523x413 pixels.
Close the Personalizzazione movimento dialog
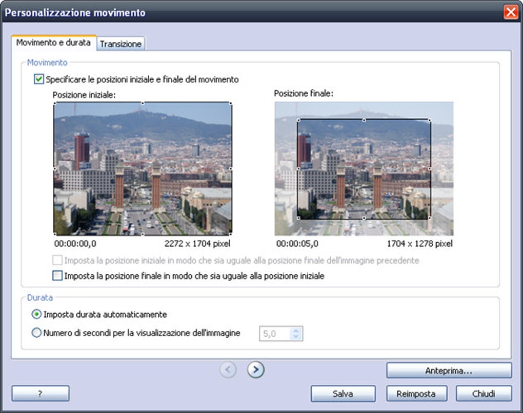[511, 12]
